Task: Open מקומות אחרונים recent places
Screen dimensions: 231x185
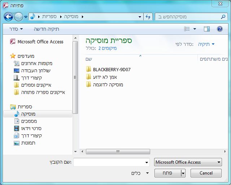Action: coord(37,63)
